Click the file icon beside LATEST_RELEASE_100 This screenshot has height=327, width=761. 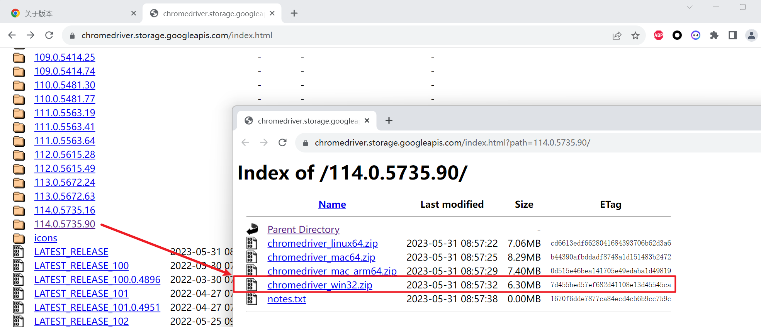[x=19, y=266]
